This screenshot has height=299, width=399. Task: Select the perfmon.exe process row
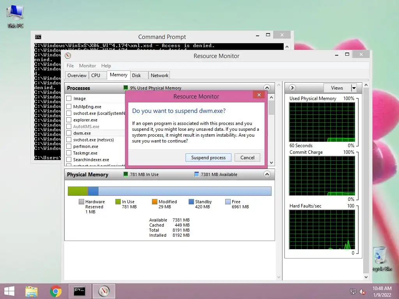click(95, 146)
